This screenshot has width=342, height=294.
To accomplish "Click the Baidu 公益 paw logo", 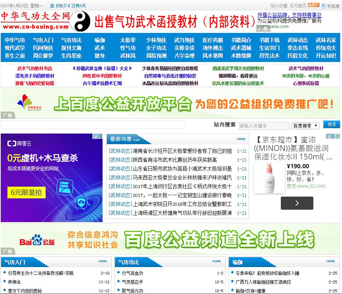I will tap(37, 240).
